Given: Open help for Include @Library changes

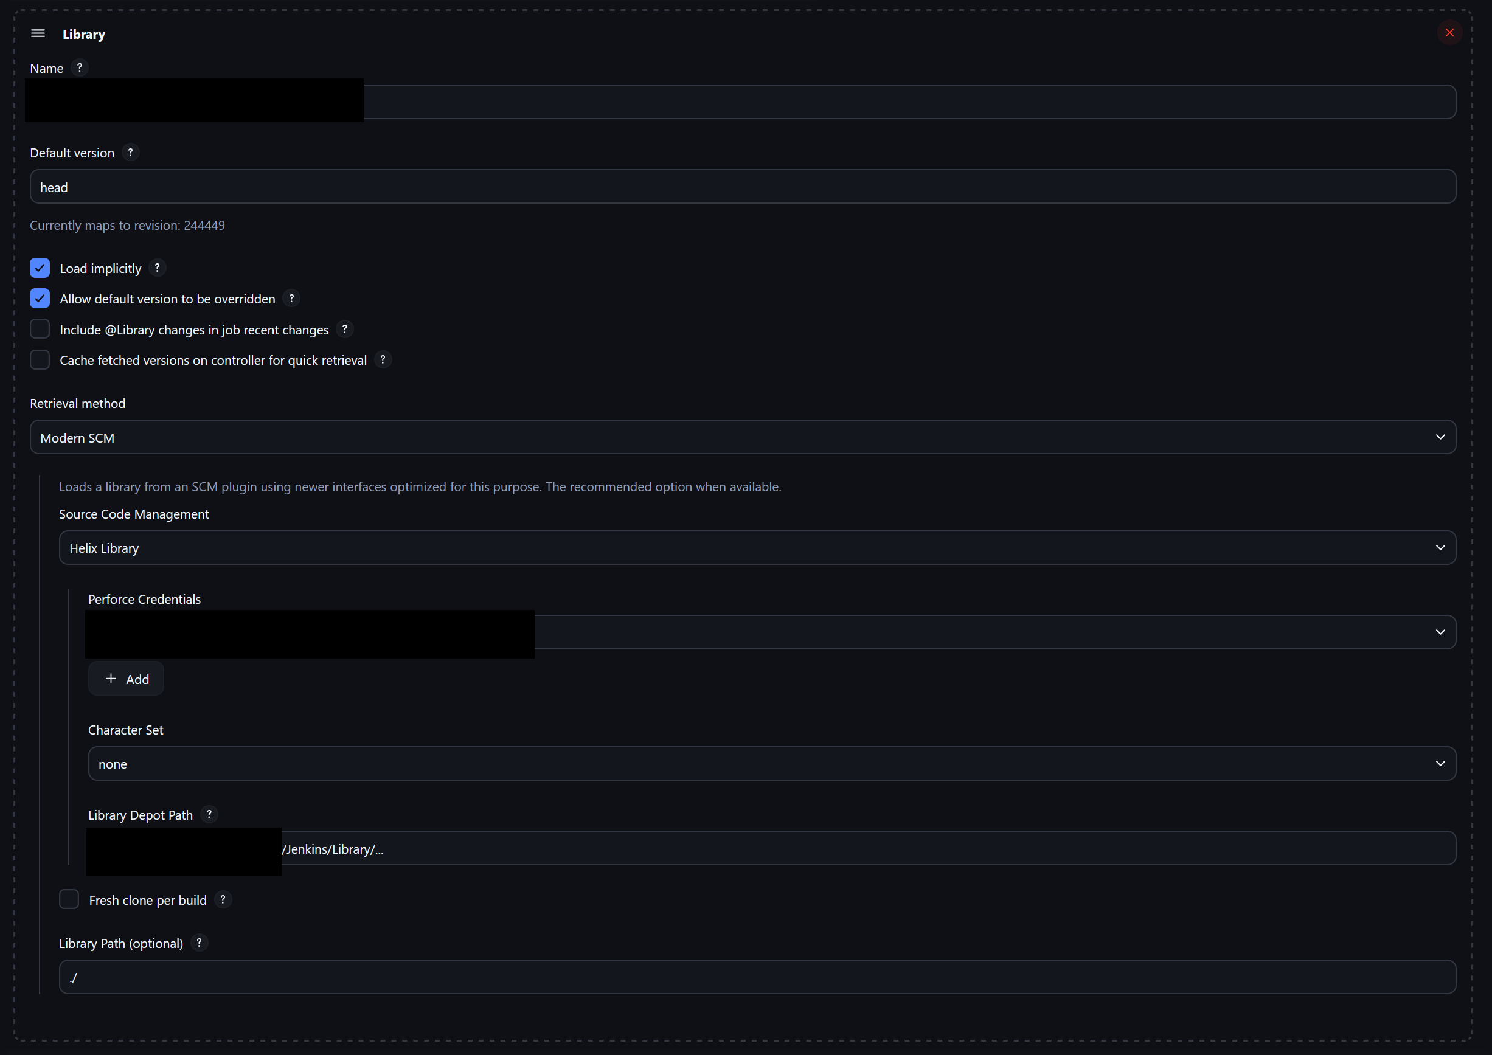Looking at the screenshot, I should [x=345, y=329].
